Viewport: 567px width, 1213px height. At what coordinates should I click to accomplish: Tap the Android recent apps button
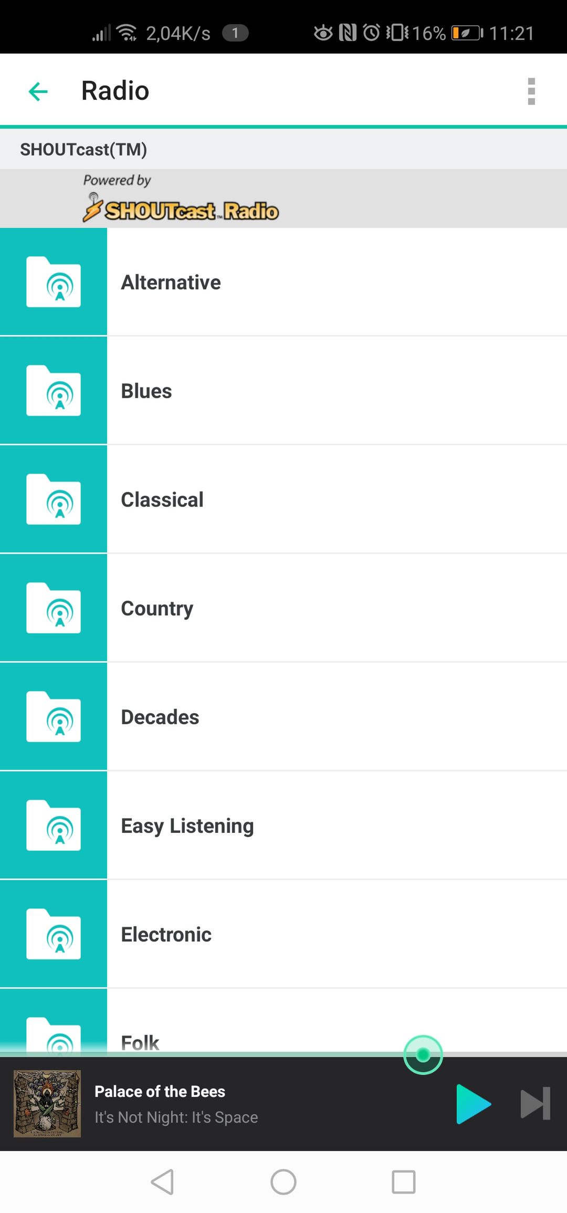pyautogui.click(x=404, y=1182)
